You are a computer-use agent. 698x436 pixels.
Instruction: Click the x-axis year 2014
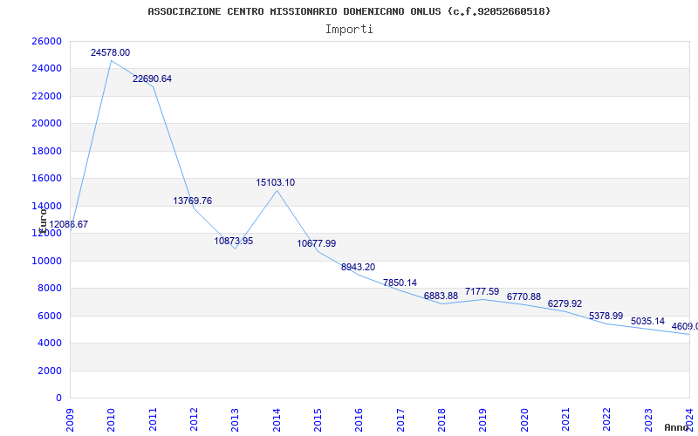[277, 420]
